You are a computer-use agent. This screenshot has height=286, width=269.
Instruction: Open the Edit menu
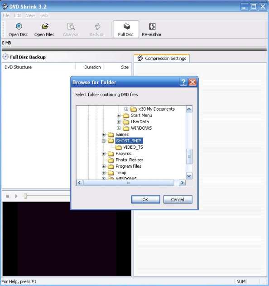click(x=18, y=15)
